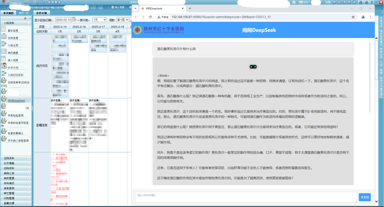Switch to the 本次病历 tab

tap(8, 13)
